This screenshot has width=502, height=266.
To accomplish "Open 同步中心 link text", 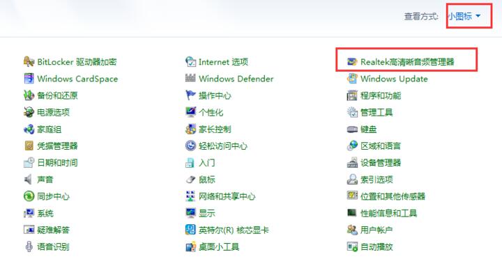I will 53,196.
